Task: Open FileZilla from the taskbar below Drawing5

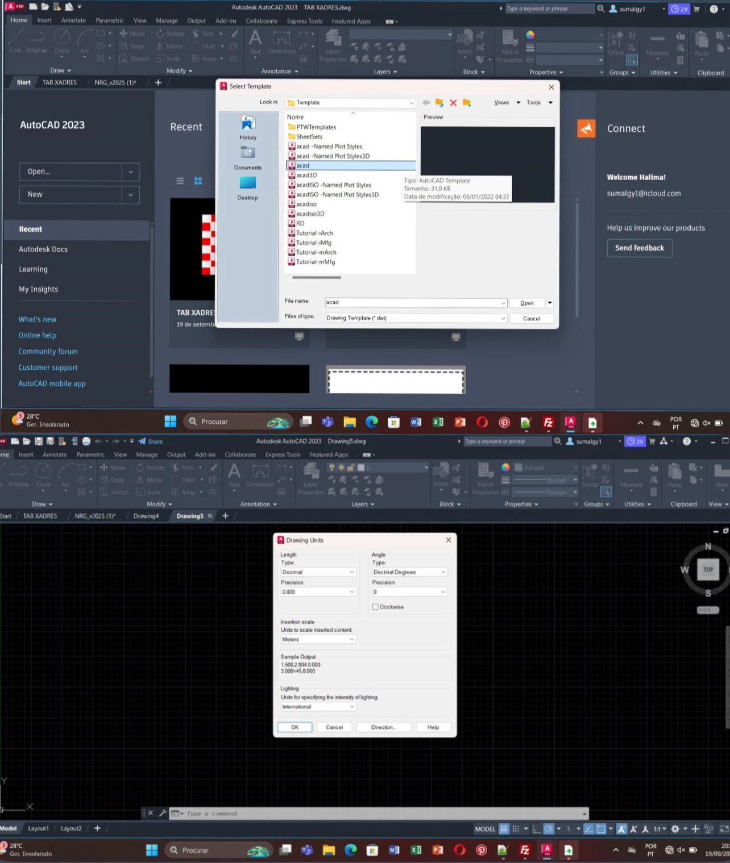Action: [525, 850]
